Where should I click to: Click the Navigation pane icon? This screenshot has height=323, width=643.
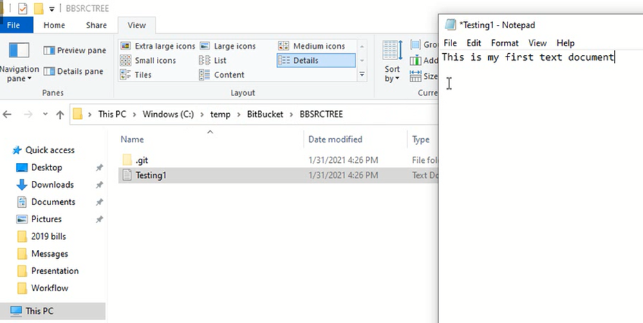click(x=19, y=52)
